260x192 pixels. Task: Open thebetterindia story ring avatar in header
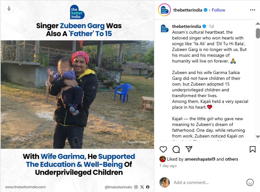(164, 10)
